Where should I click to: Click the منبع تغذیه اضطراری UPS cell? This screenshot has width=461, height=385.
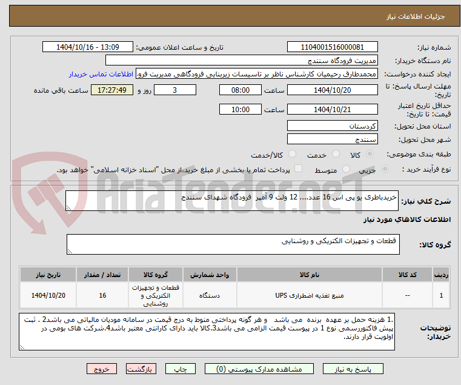(x=310, y=295)
